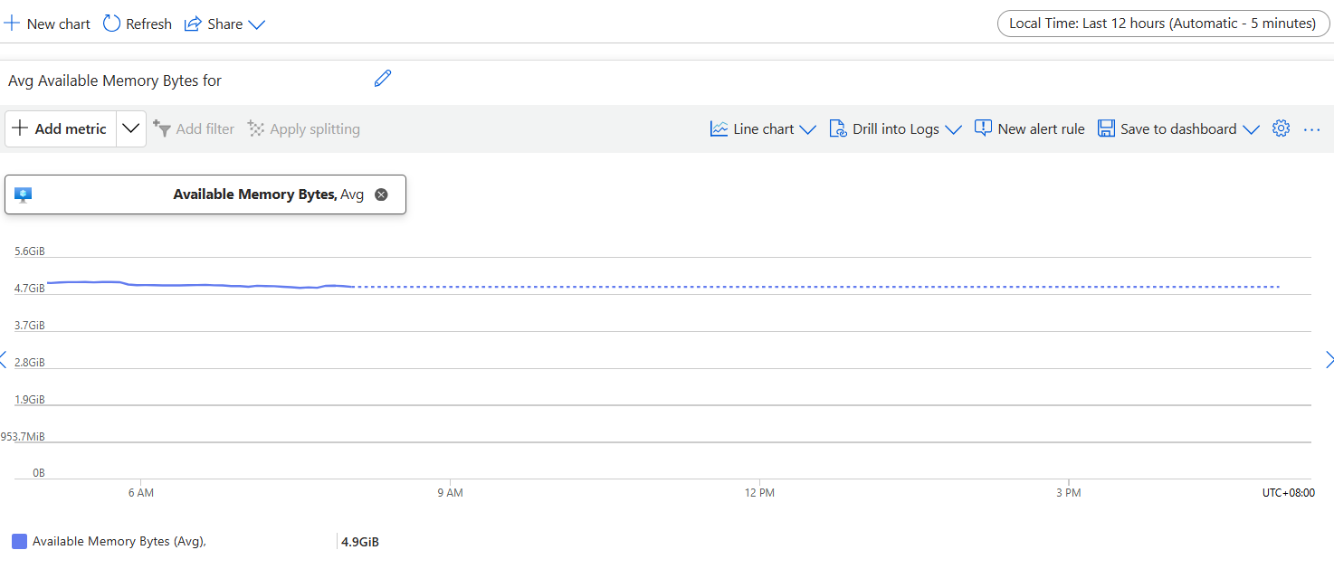The width and height of the screenshot is (1334, 569).
Task: Click the 4.7GiB y-axis label
Action: click(x=30, y=289)
